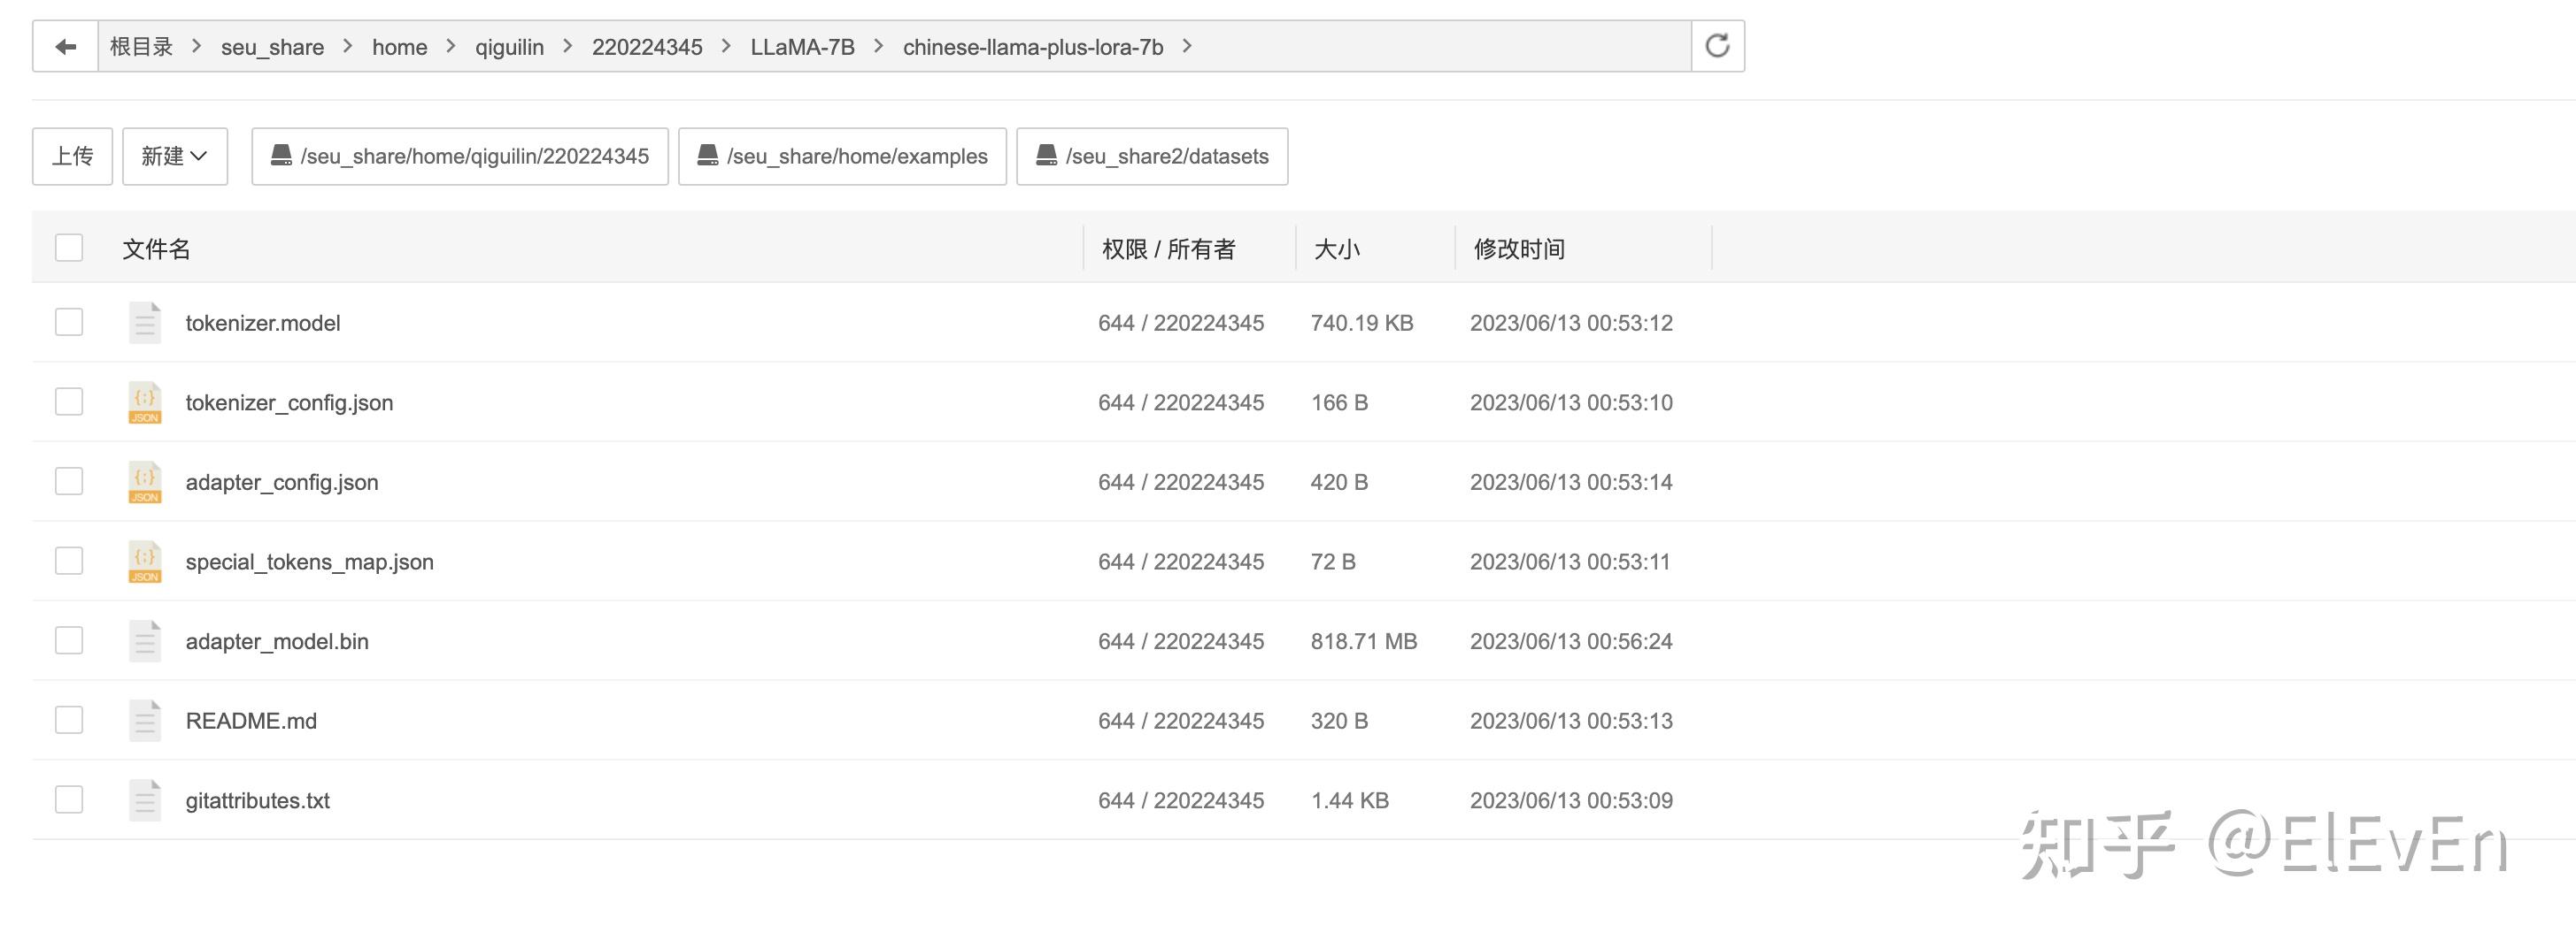Image resolution: width=2576 pixels, height=948 pixels.
Task: Open /seu_share2/datasets shortcut
Action: pos(1152,156)
